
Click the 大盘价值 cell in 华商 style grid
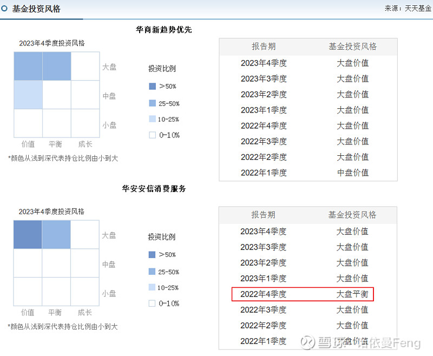pos(28,66)
